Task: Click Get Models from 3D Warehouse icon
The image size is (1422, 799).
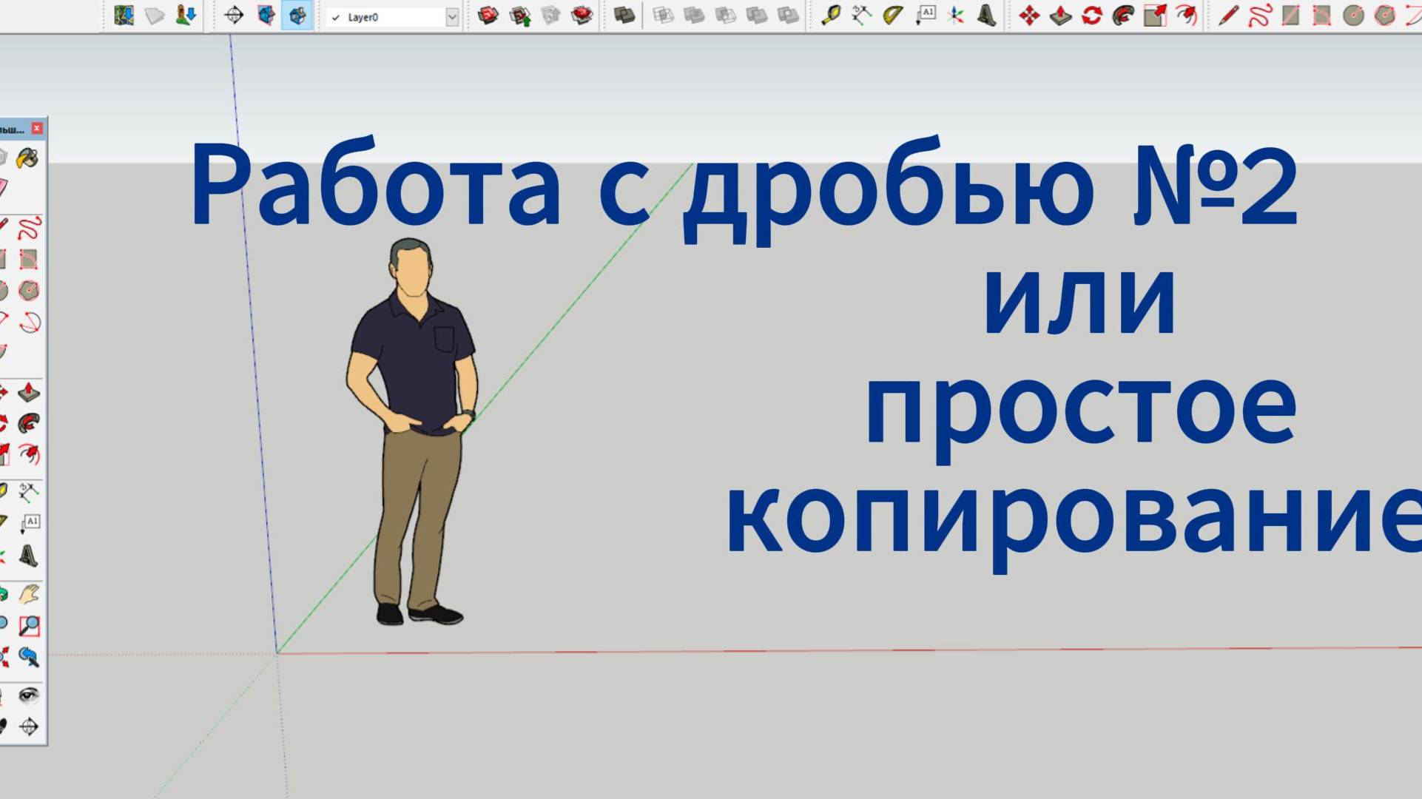Action: tap(488, 16)
